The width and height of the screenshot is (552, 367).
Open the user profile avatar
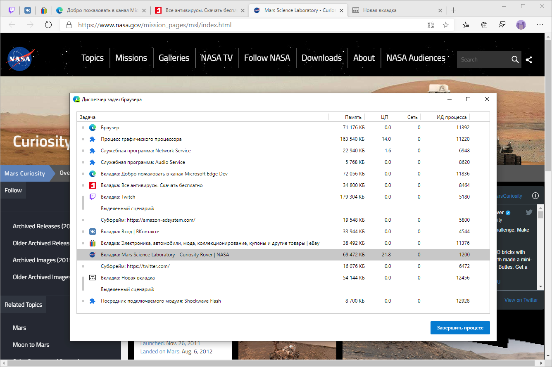pyautogui.click(x=521, y=25)
